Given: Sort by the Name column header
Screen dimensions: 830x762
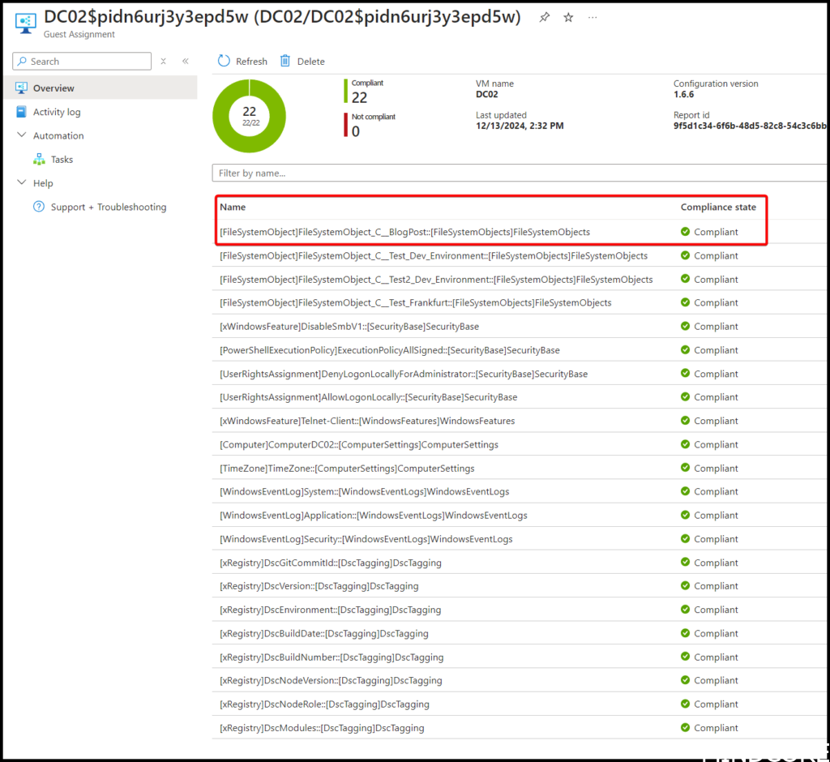Looking at the screenshot, I should pos(233,208).
